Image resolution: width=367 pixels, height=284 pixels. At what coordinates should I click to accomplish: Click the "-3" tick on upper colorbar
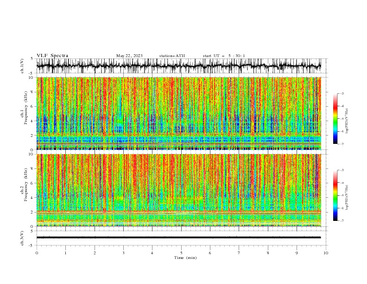342,93
